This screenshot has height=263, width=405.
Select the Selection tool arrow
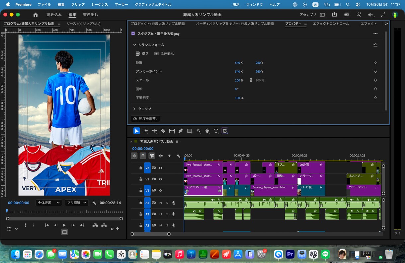tap(136, 131)
